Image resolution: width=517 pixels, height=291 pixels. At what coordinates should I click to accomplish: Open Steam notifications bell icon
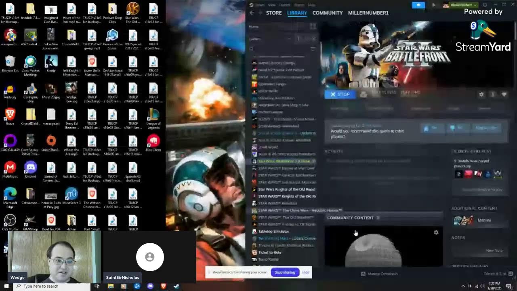[433, 5]
